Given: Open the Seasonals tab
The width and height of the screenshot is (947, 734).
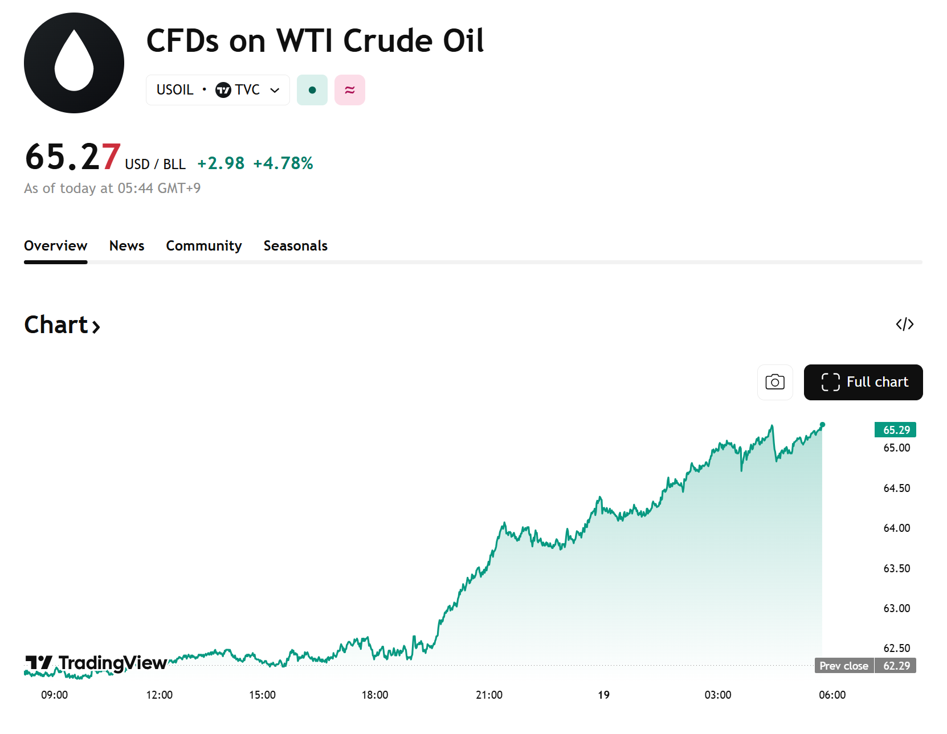Looking at the screenshot, I should tap(295, 246).
